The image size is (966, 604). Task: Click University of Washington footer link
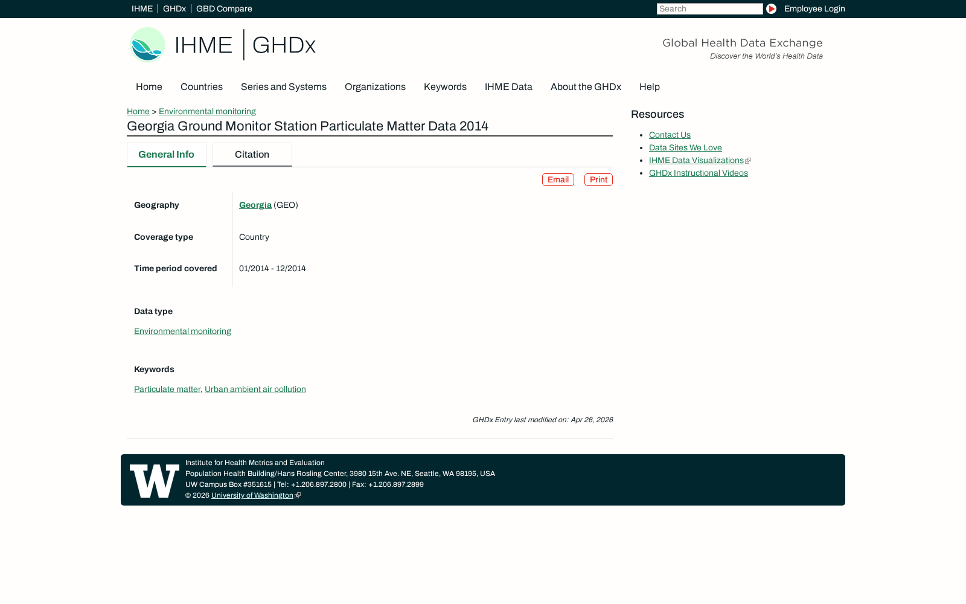[252, 495]
